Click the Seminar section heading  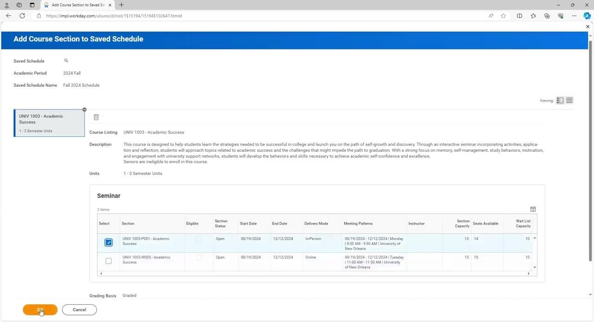109,196
